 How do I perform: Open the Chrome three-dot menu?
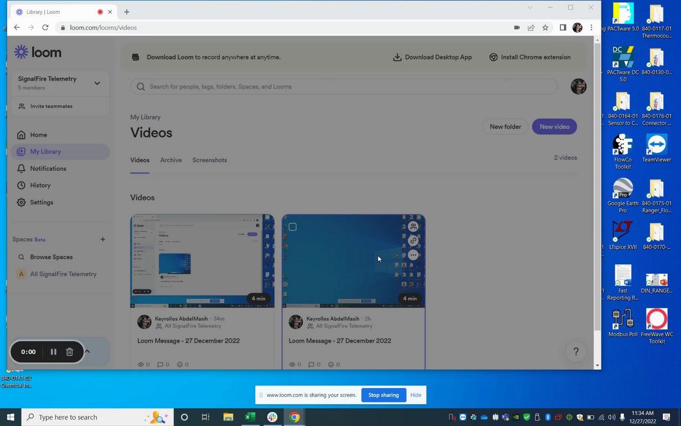point(591,28)
